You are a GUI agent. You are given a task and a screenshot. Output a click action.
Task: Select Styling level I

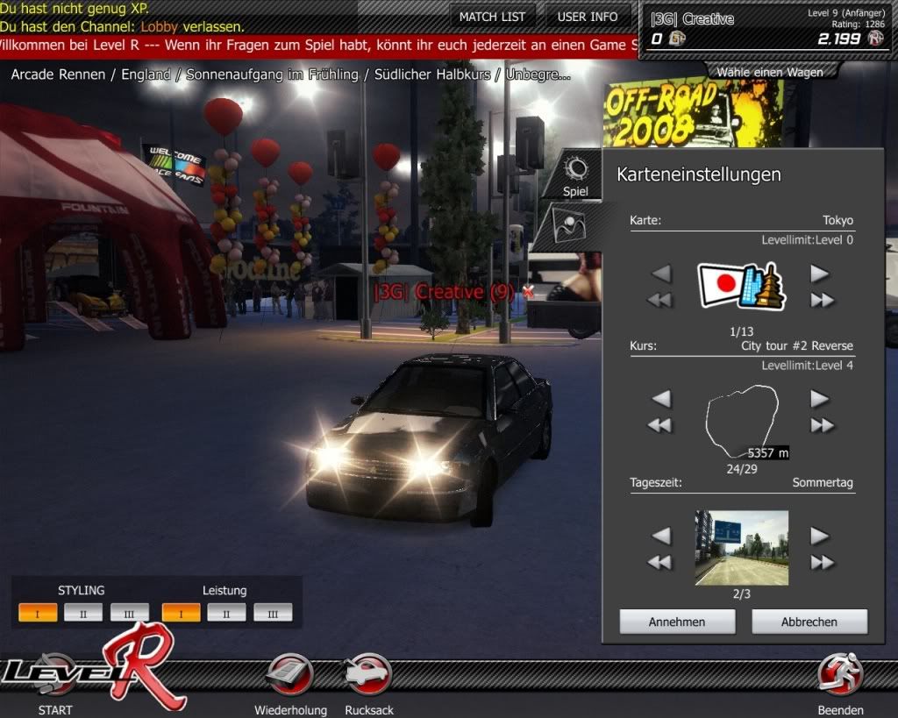click(x=38, y=613)
